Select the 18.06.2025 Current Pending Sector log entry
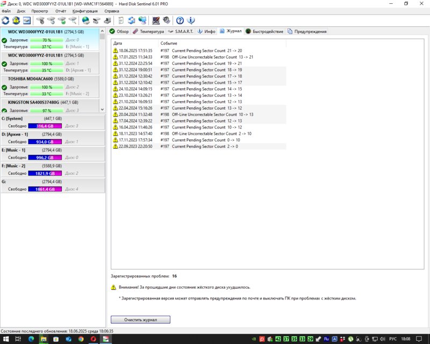This screenshot has height=344, width=430. coord(199,51)
